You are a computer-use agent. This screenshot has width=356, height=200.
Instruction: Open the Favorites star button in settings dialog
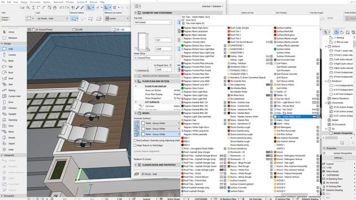pos(137,6)
